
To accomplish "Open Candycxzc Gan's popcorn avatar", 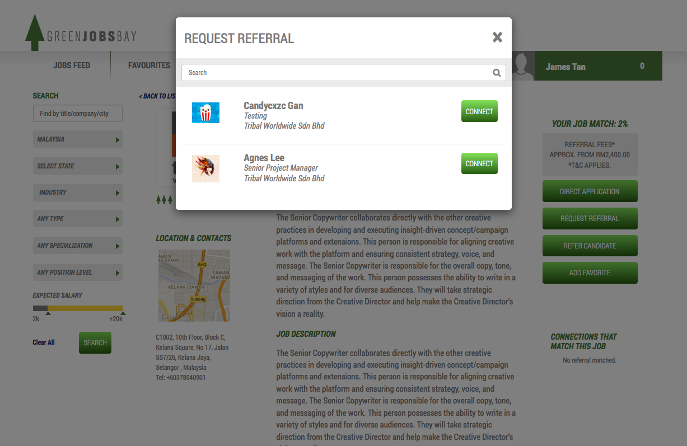I will tap(205, 113).
